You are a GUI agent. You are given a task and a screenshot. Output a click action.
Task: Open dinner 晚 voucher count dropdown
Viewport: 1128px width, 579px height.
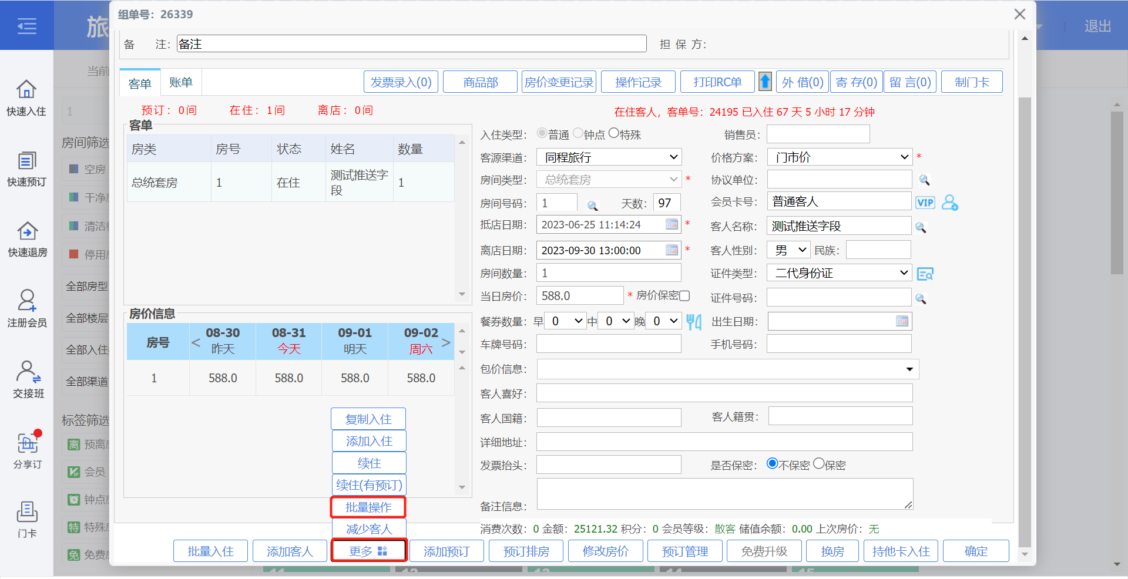[663, 321]
